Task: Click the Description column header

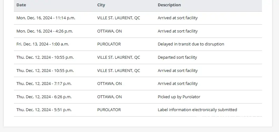Action: [169, 5]
